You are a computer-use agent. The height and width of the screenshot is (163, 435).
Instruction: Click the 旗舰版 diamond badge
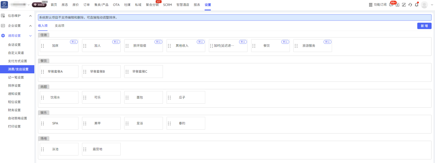[x=39, y=5]
